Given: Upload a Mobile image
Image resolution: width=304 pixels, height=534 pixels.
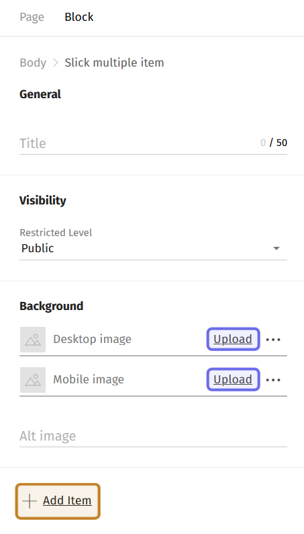Looking at the screenshot, I should click(x=233, y=379).
